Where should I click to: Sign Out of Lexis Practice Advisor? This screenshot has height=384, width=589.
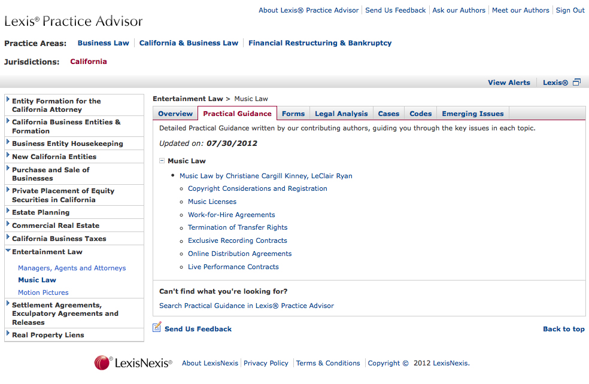[x=570, y=10]
